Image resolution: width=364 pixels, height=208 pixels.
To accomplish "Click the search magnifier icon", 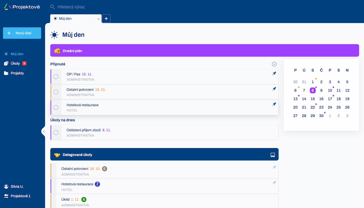I will click(53, 7).
